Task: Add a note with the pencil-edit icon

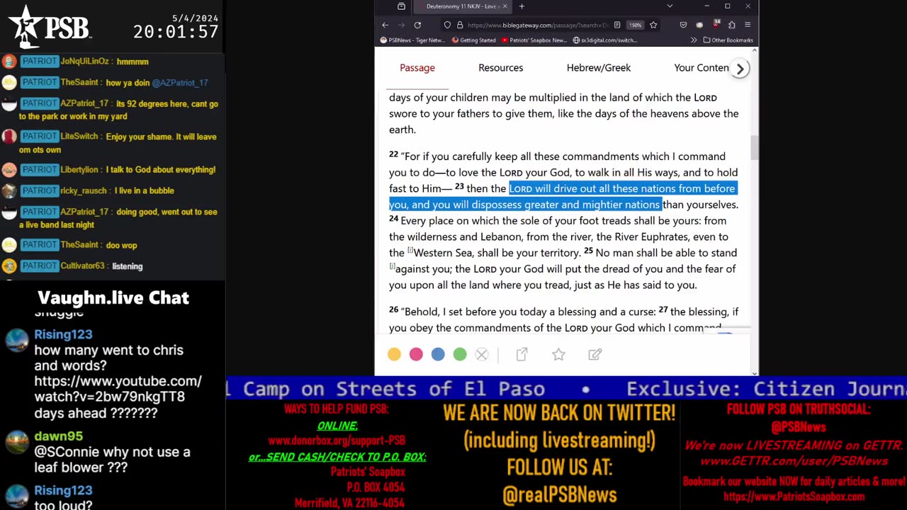Action: click(595, 354)
